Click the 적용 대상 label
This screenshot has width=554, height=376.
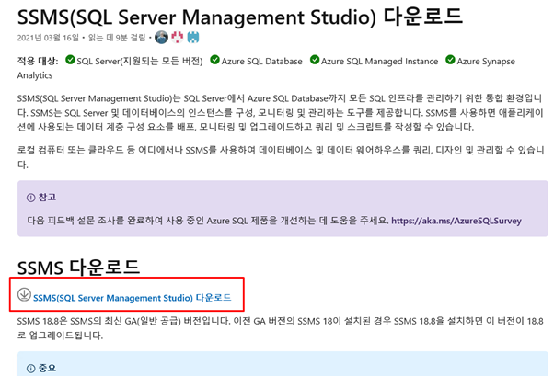[38, 61]
